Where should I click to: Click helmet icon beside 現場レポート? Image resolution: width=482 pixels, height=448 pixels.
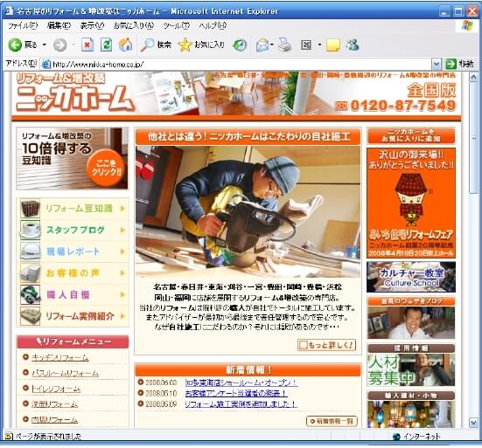pos(30,252)
